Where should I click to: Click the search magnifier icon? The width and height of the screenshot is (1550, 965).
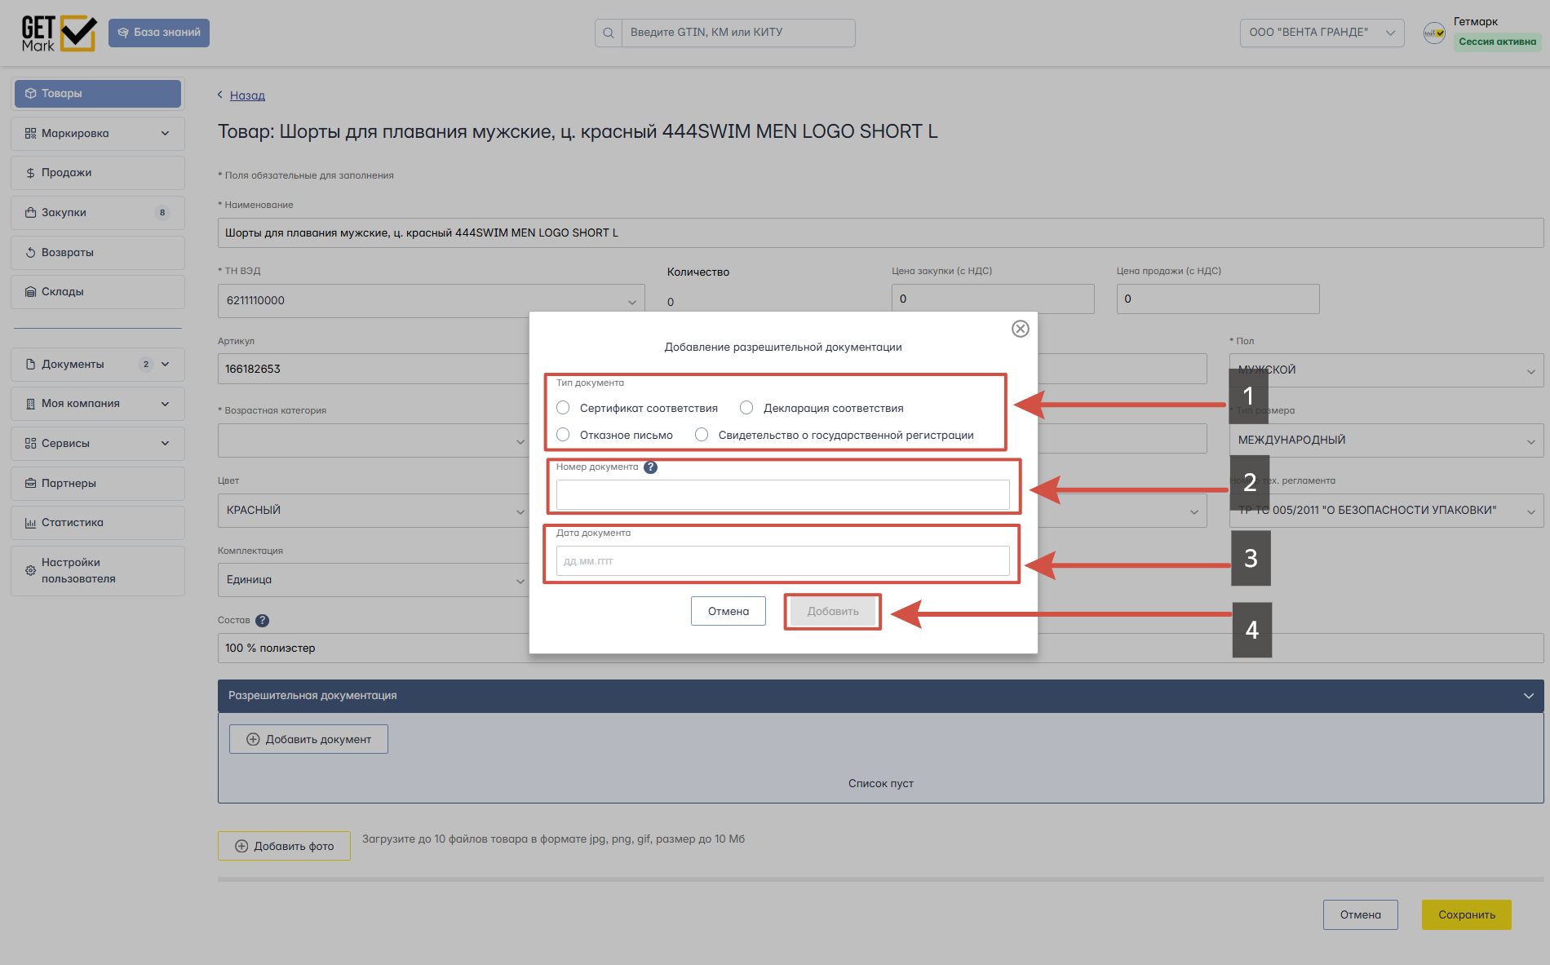[609, 33]
